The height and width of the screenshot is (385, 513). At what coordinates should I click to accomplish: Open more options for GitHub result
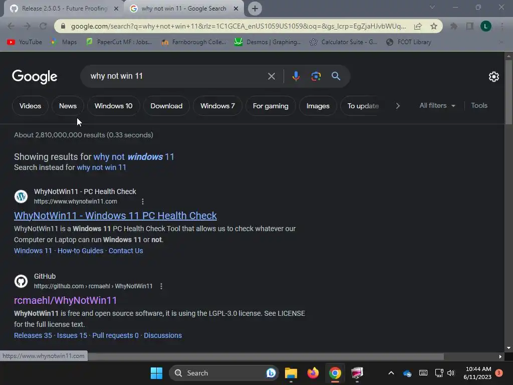coord(161,286)
